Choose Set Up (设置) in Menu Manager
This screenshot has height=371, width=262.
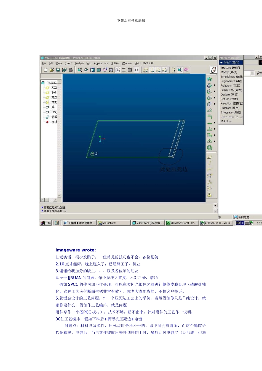[x=229, y=99]
